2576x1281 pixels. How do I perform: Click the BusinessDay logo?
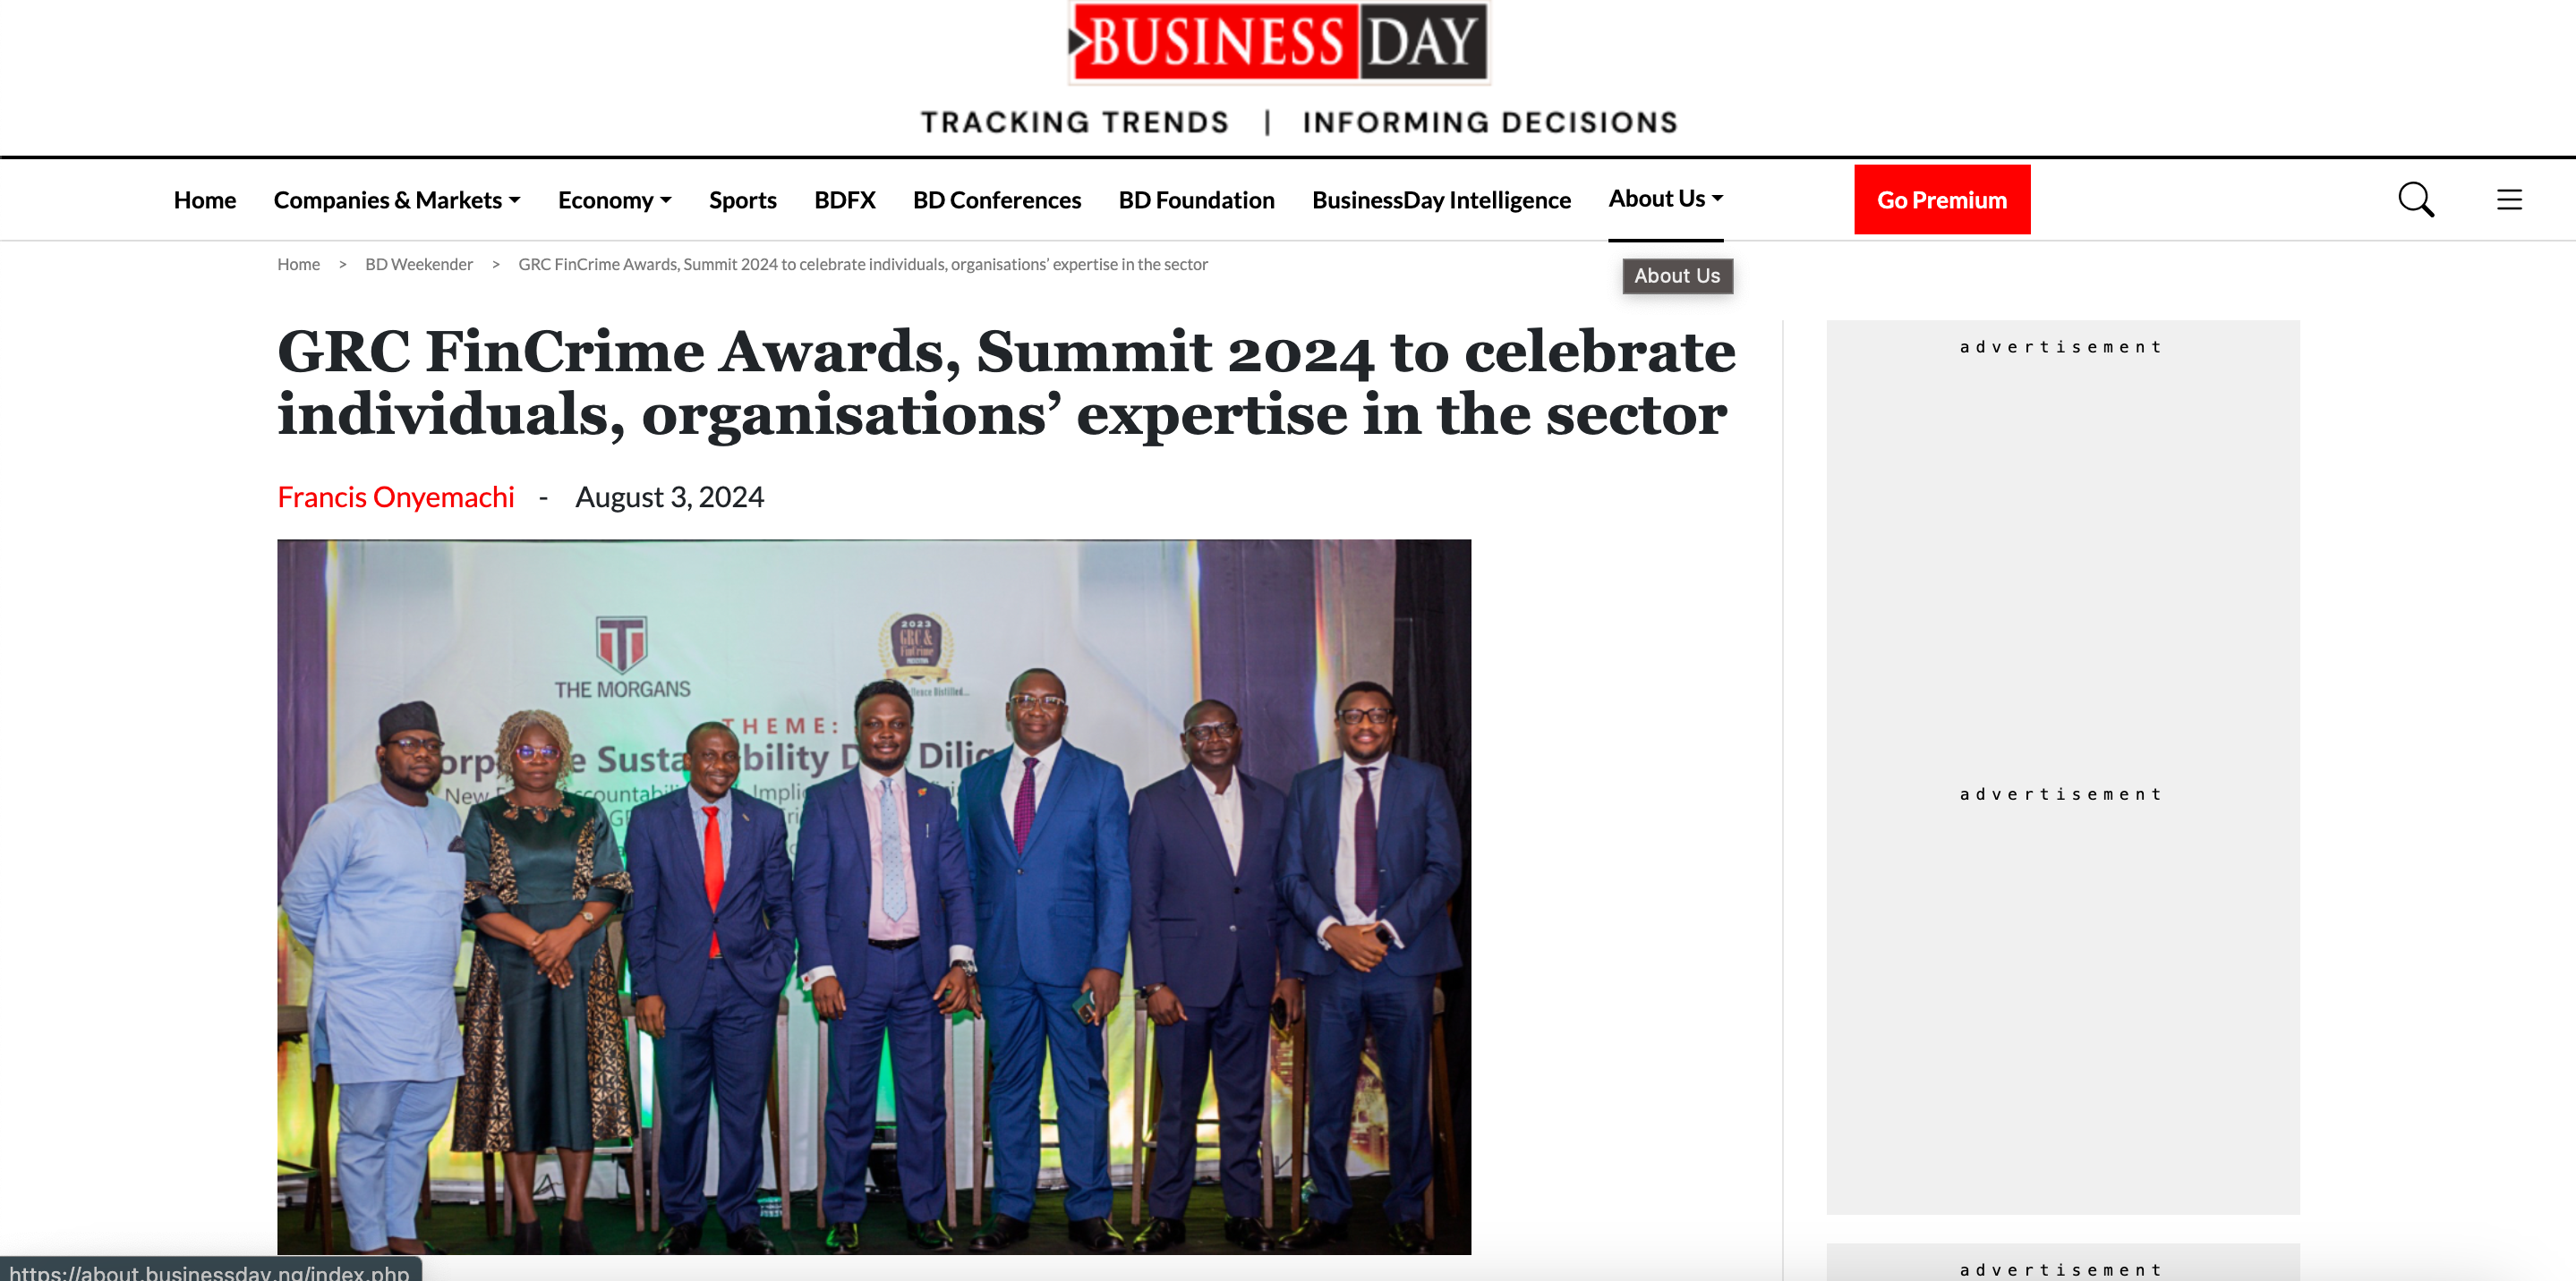coord(1278,42)
